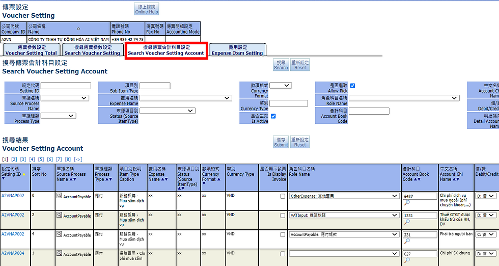This screenshot has width=499, height=266.
Task: Open Role Name search filter dropdown
Action: point(404,98)
